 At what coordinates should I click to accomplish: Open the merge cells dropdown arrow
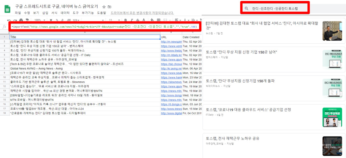click(x=170, y=20)
